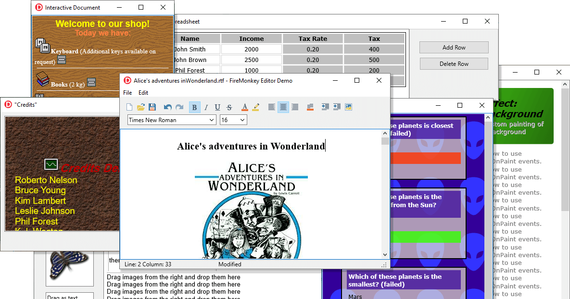This screenshot has height=299, width=570.
Task: Open an existing file with the folder icon
Action: tap(141, 107)
